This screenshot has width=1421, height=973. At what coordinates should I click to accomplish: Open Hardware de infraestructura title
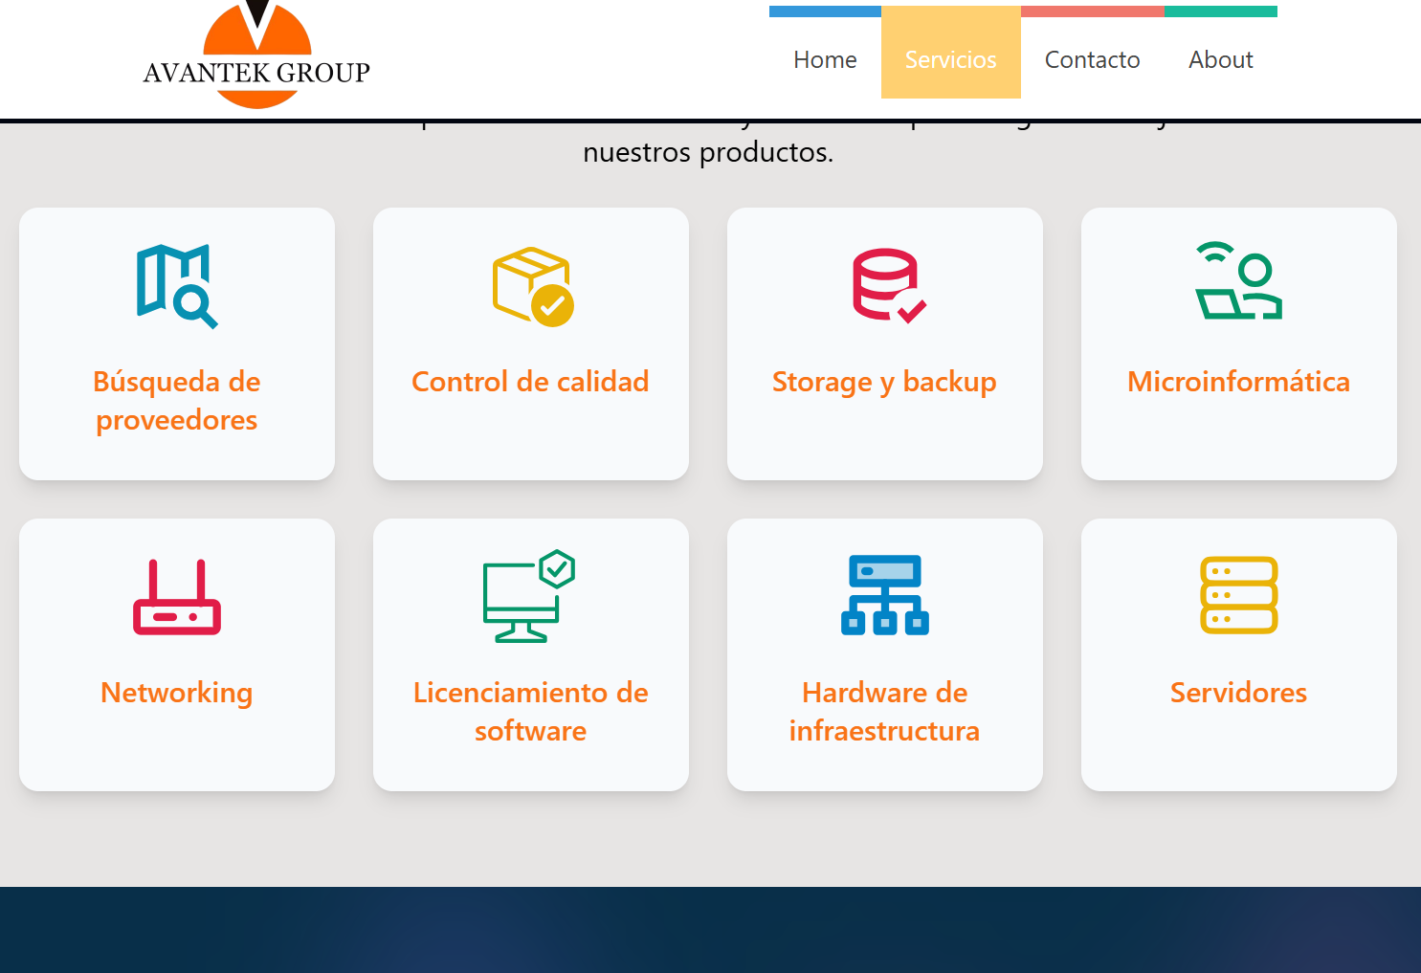[x=885, y=712]
